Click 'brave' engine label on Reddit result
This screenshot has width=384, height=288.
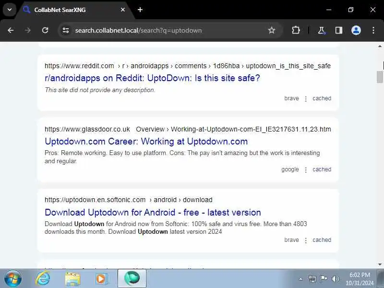coord(291,98)
